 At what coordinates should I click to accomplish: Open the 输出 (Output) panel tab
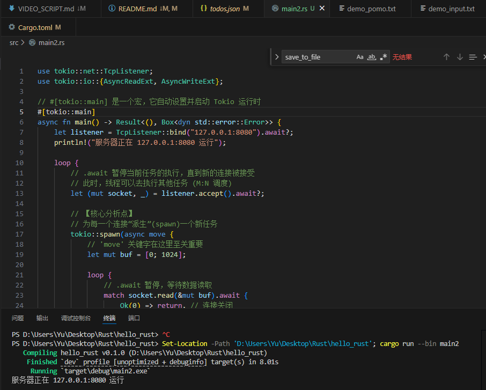pos(42,318)
